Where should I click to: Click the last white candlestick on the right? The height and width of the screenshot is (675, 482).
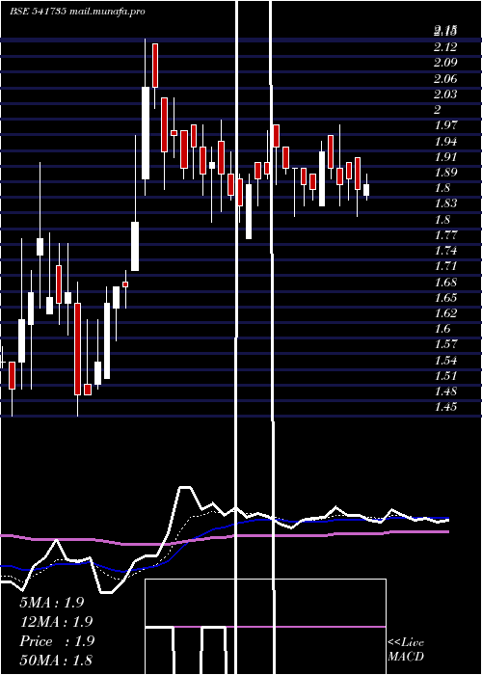pos(366,190)
